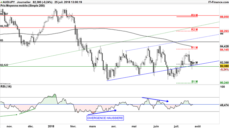Viewport: 229px width, 128px height.
Task: Click the 82,388 price axis value
Action: pyautogui.click(x=224, y=63)
